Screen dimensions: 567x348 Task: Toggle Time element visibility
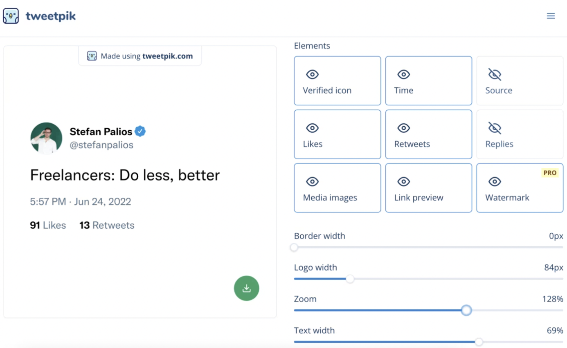pos(429,81)
